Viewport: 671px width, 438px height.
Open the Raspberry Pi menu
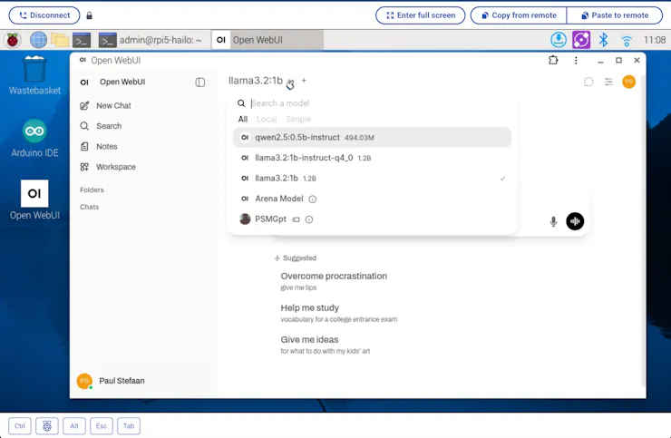click(x=13, y=40)
